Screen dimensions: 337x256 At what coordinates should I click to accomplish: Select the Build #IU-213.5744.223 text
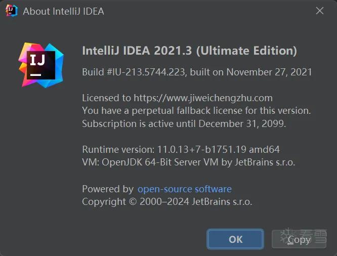(x=133, y=72)
